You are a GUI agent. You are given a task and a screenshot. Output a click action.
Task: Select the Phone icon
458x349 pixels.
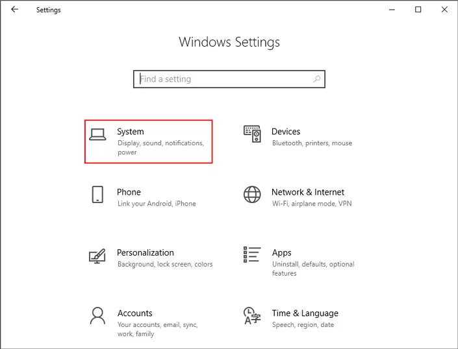pyautogui.click(x=97, y=195)
